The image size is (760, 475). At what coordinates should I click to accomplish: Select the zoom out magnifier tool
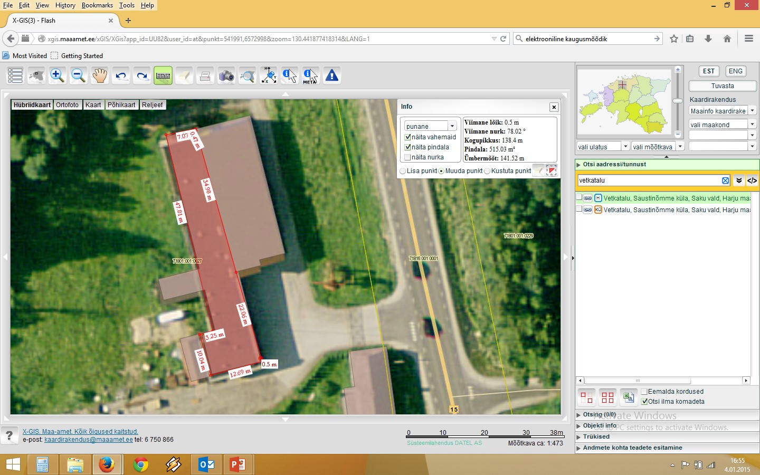(x=78, y=75)
